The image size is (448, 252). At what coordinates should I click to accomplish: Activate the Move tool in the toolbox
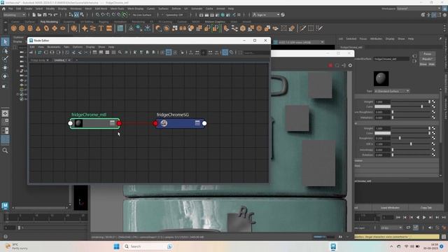(x=5, y=68)
